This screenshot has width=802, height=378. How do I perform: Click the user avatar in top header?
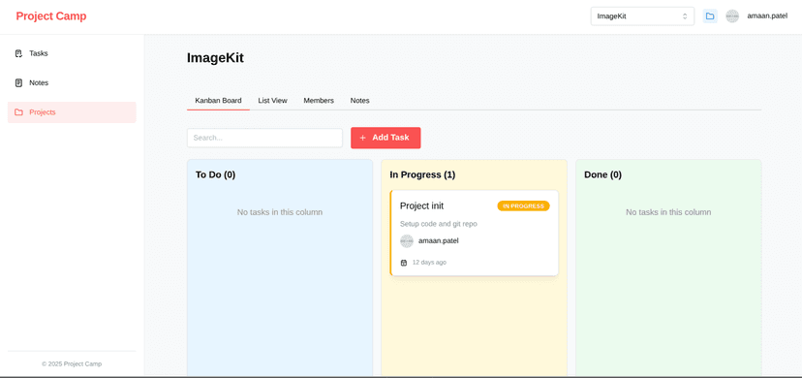pyautogui.click(x=732, y=16)
